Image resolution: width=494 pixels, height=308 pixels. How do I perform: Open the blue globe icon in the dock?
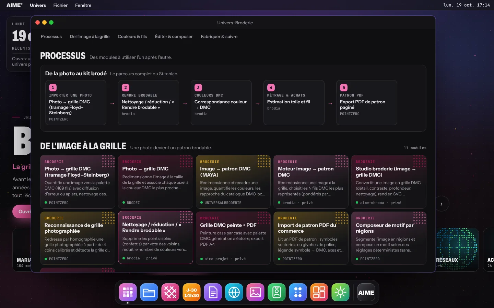(234, 293)
